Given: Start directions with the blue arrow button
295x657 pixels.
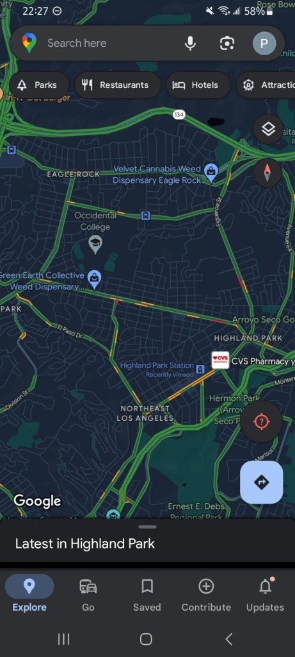Looking at the screenshot, I should (x=262, y=482).
